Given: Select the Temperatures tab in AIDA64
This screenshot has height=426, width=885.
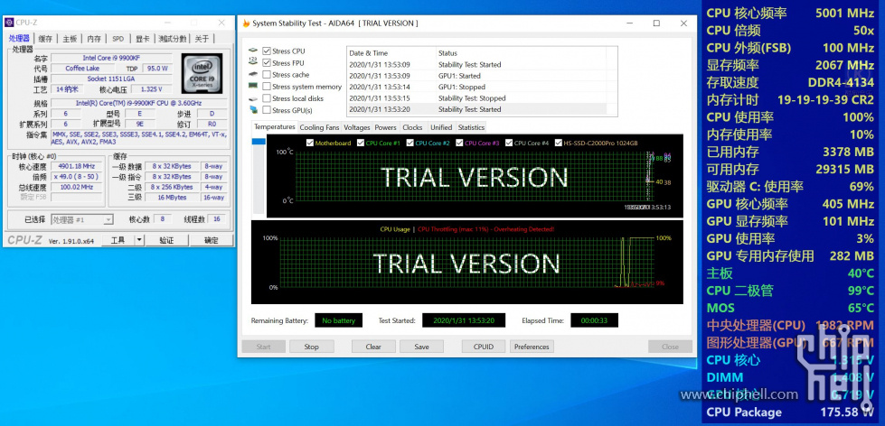Looking at the screenshot, I should point(274,126).
